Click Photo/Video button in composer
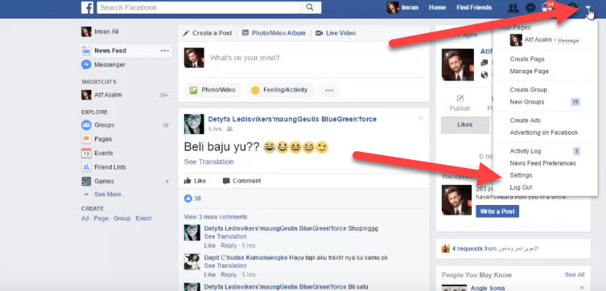Viewport: 606px width, 291px height. click(x=212, y=90)
